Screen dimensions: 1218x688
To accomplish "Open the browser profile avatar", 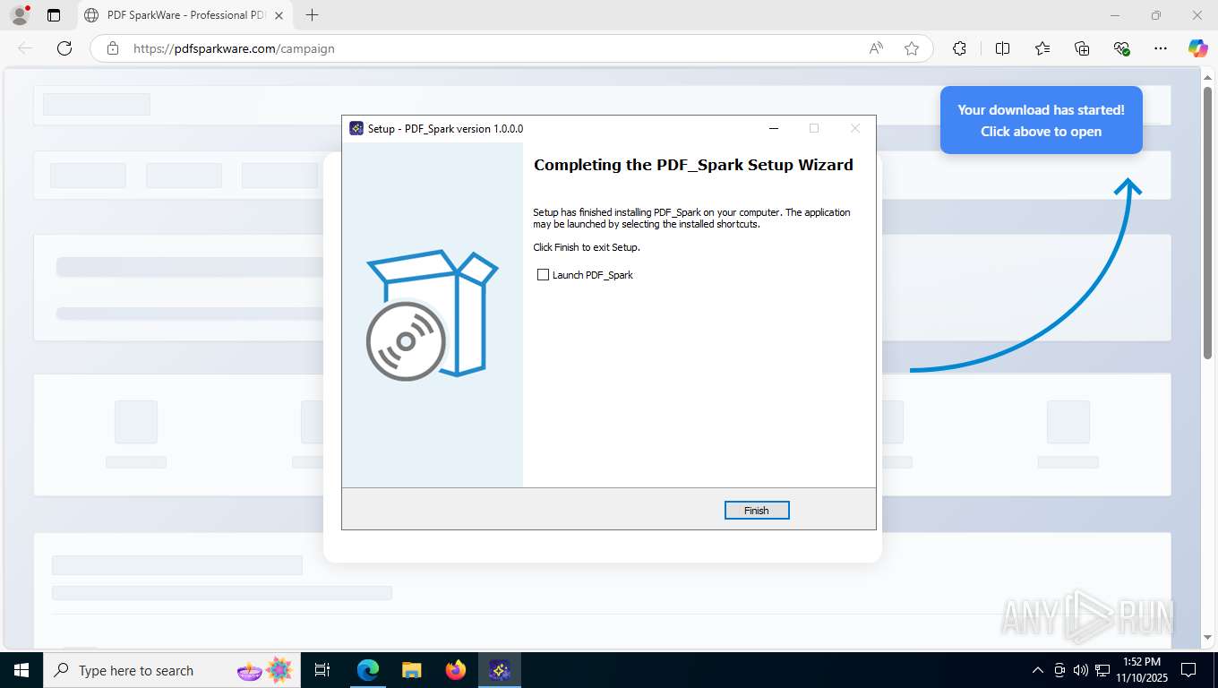I will [20, 15].
